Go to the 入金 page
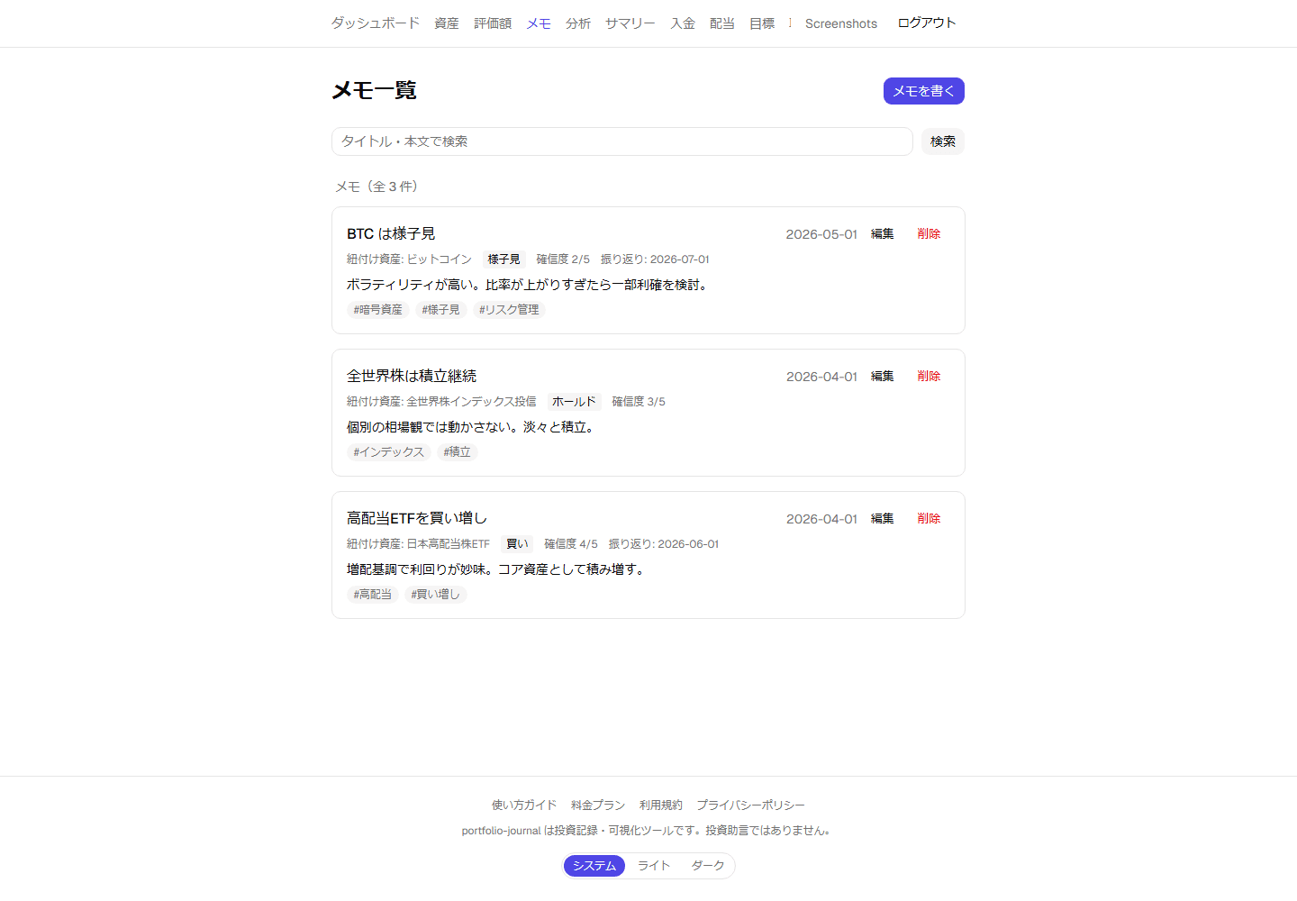This screenshot has width=1297, height=901. coord(683,23)
